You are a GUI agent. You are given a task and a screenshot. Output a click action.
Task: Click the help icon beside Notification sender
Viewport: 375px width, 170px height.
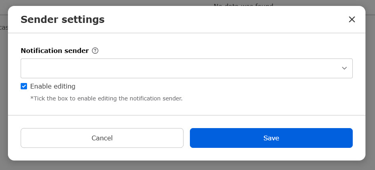95,51
